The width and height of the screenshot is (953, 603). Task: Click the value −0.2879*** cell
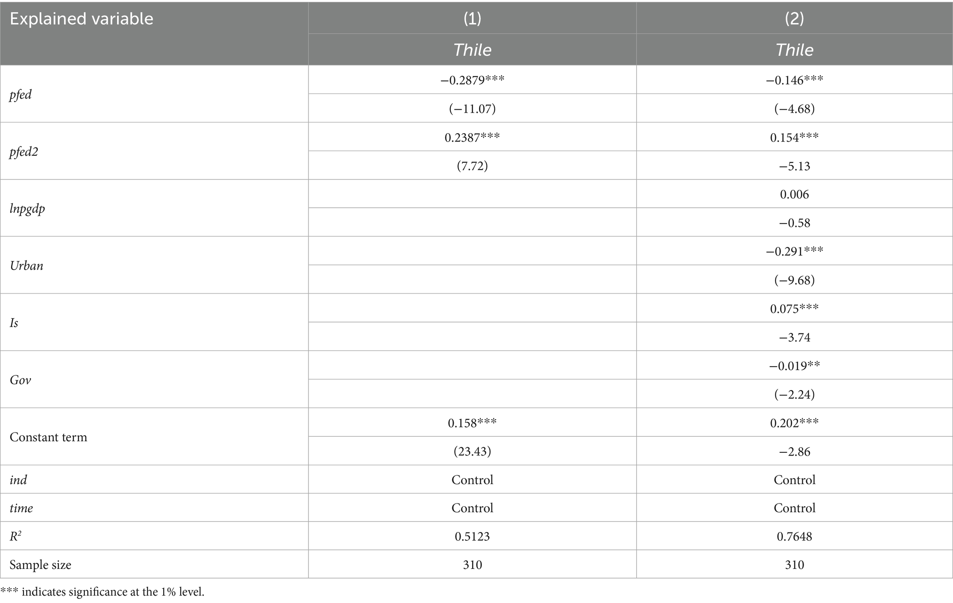[x=472, y=80]
